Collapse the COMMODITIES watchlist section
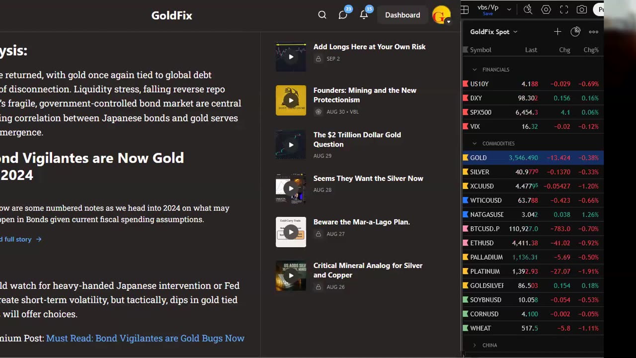 pos(475,144)
